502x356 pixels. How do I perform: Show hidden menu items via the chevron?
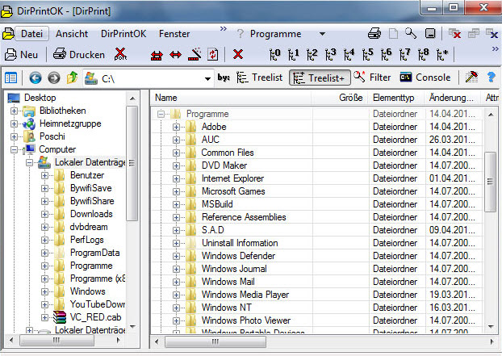(x=223, y=29)
